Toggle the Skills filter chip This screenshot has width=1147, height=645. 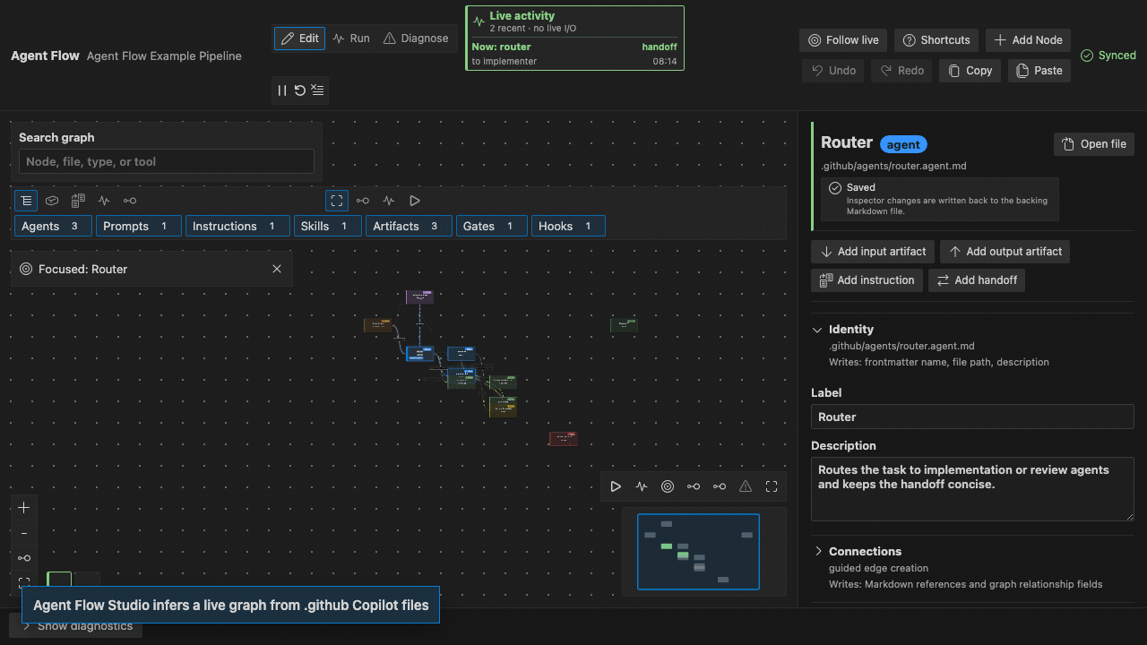tap(328, 226)
